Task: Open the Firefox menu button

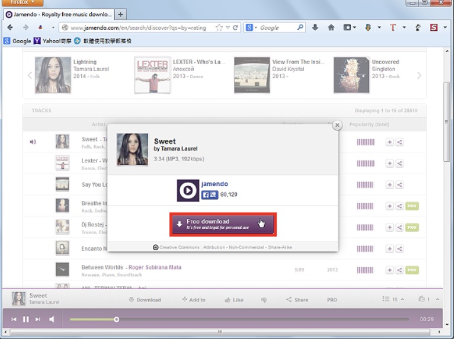Action: 22,2
